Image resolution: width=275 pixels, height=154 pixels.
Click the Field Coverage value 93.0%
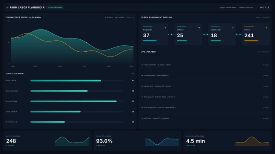(104, 141)
